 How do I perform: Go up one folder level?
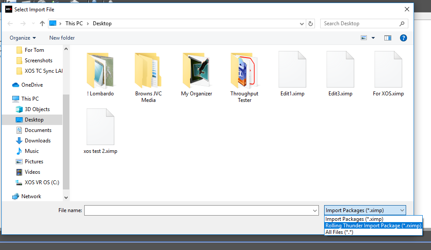(42, 24)
